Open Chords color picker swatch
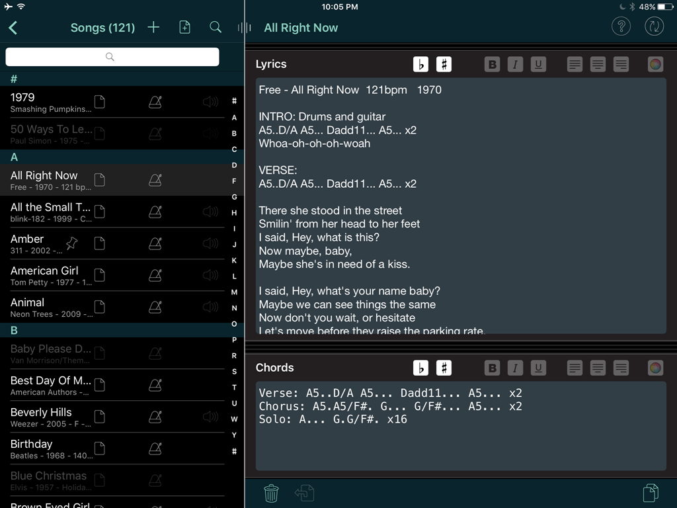 coord(655,368)
